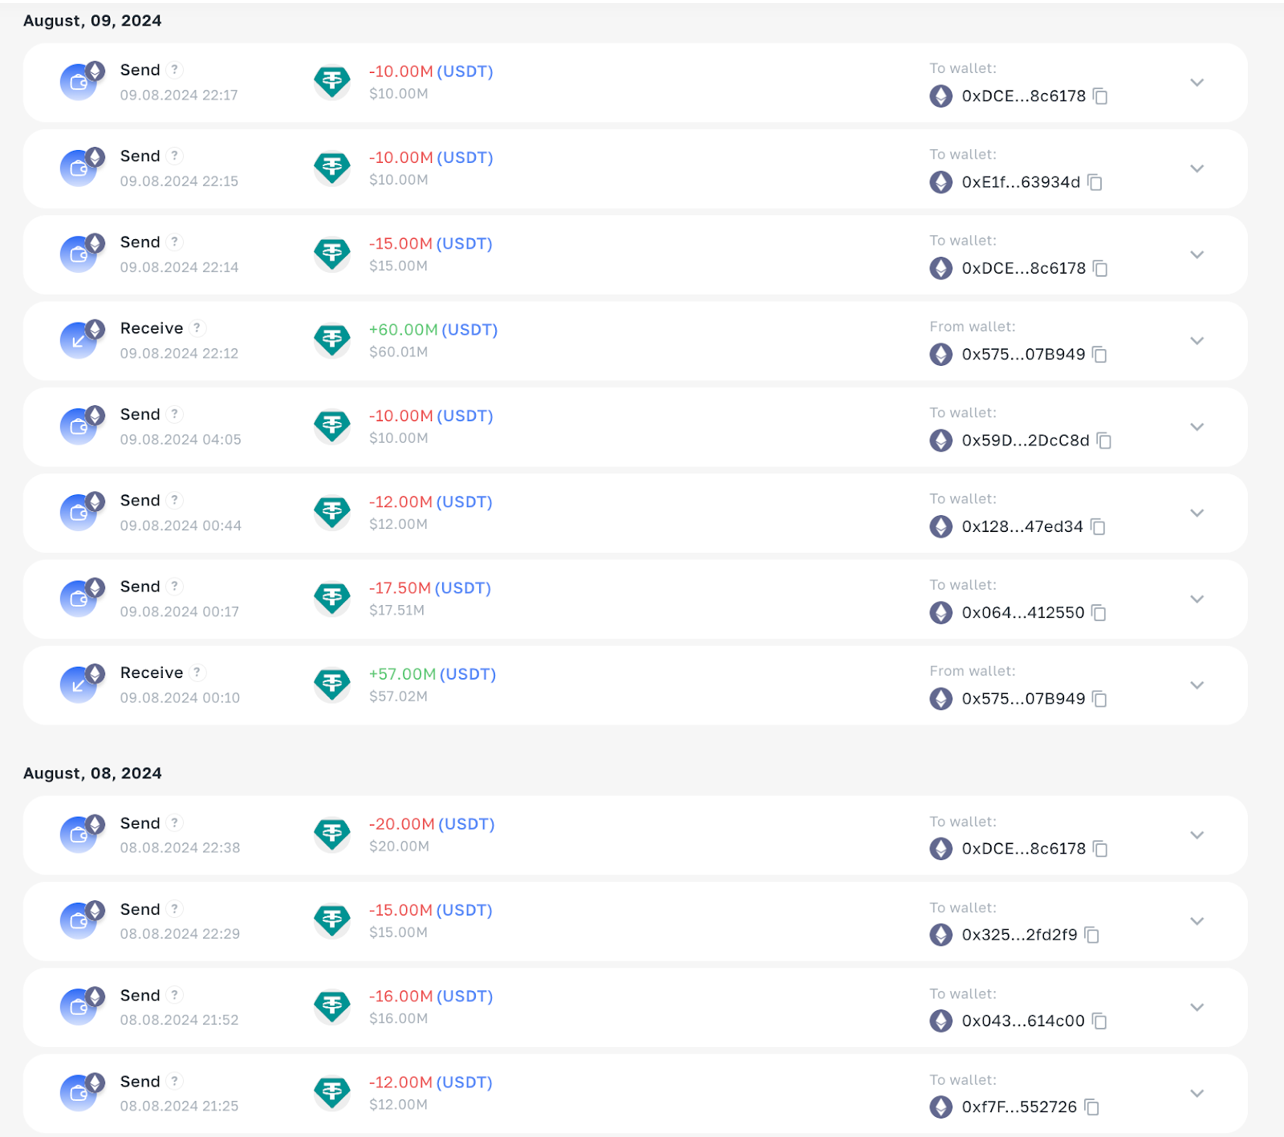Copy address 0x575...07B949 in 00:10 receive row
The width and height of the screenshot is (1284, 1137).
point(1099,699)
